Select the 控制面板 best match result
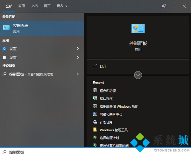 click(42, 29)
